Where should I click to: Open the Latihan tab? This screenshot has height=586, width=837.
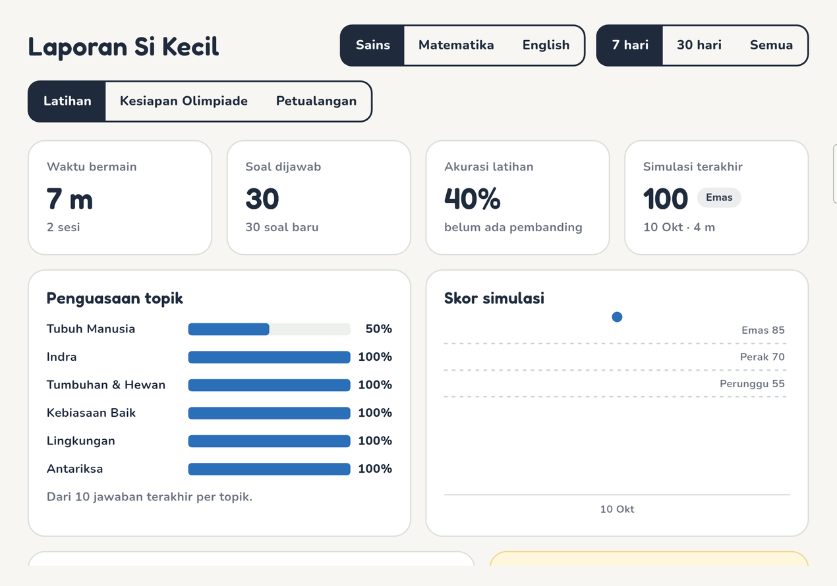[67, 101]
